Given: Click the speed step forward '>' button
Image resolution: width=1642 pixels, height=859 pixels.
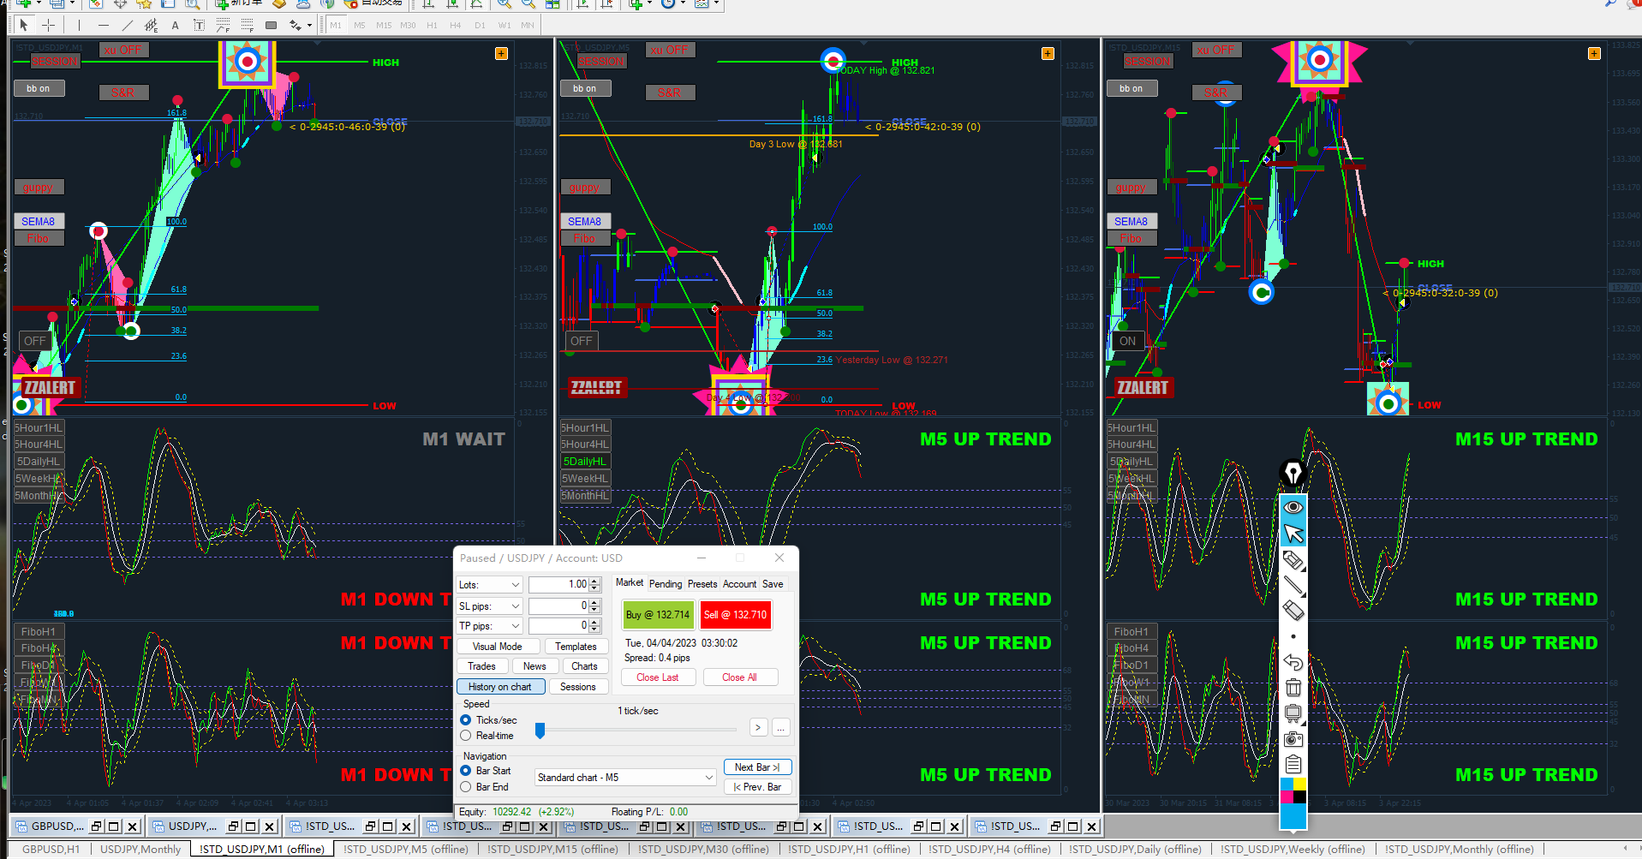Looking at the screenshot, I should (x=758, y=728).
